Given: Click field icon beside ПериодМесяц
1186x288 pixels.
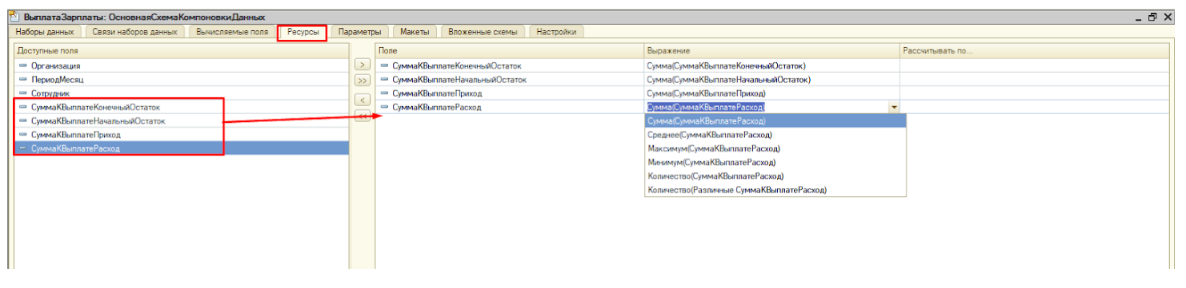Looking at the screenshot, I should coord(22,80).
